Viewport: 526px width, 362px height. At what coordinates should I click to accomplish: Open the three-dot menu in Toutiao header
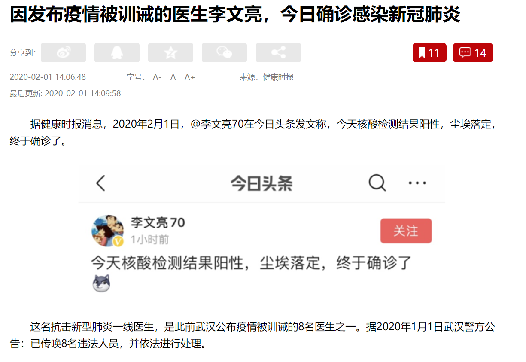(417, 183)
